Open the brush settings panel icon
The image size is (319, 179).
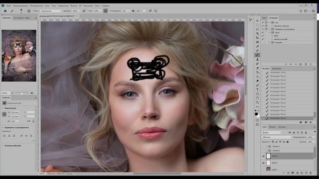[29, 11]
